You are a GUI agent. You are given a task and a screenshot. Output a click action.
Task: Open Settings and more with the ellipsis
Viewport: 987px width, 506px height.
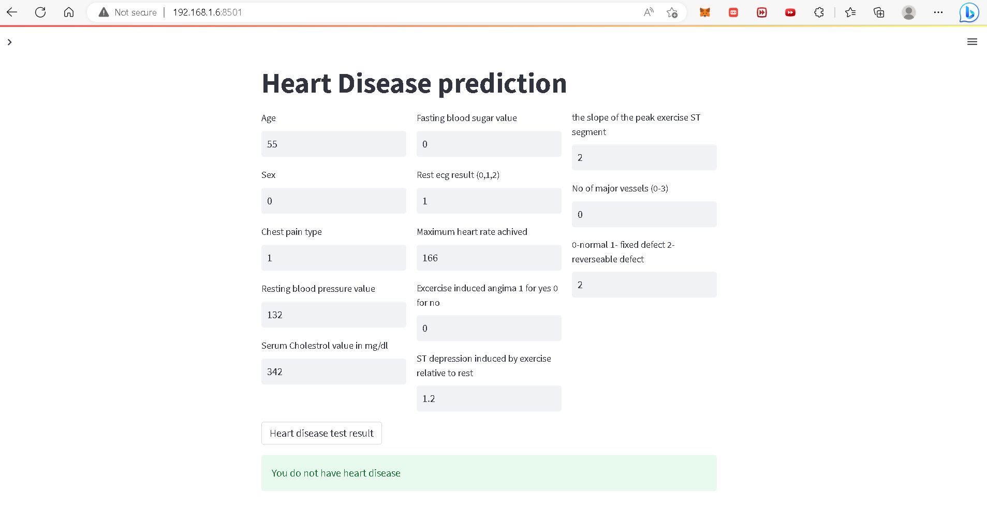[x=938, y=12]
